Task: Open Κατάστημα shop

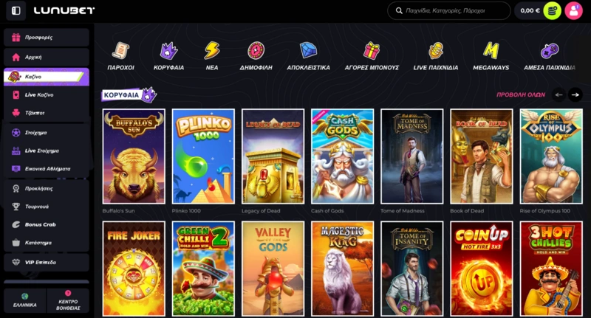Action: pos(47,243)
